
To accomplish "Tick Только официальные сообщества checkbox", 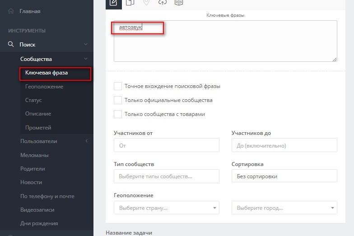I will coord(118,100).
